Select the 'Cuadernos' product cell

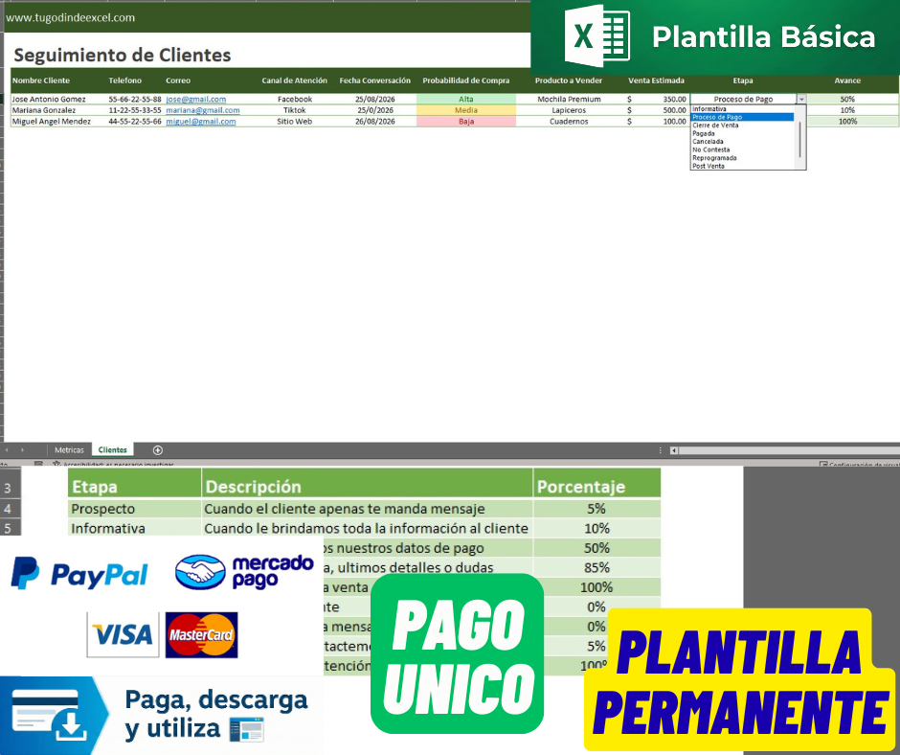569,122
